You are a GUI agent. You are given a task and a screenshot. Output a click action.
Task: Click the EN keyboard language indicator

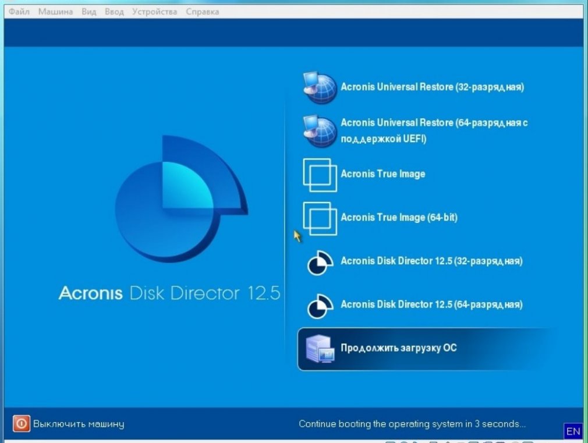click(x=573, y=431)
